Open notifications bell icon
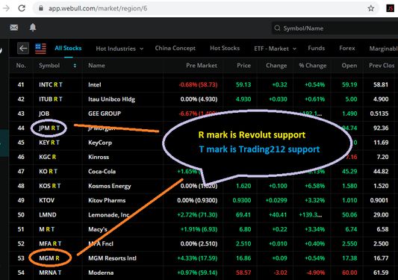Image resolution: width=398 pixels, height=280 pixels. tap(33, 28)
